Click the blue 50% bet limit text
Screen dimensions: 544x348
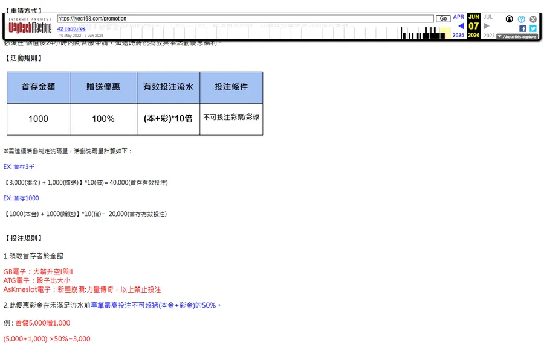click(x=156, y=305)
